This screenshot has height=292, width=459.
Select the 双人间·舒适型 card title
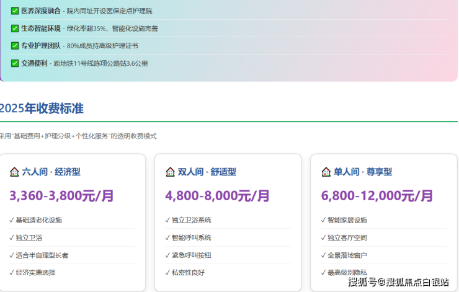click(x=207, y=172)
